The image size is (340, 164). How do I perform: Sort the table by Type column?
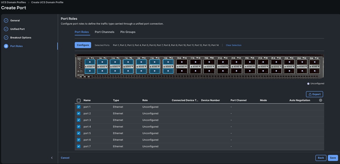click(116, 100)
